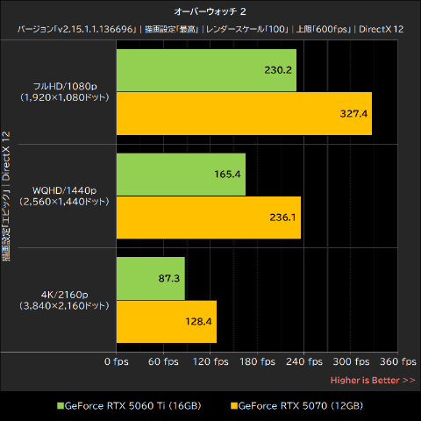This screenshot has height=421, width=421.
Task: Click the green RTX 5060 Ti legend swatch
Action: pyautogui.click(x=61, y=406)
